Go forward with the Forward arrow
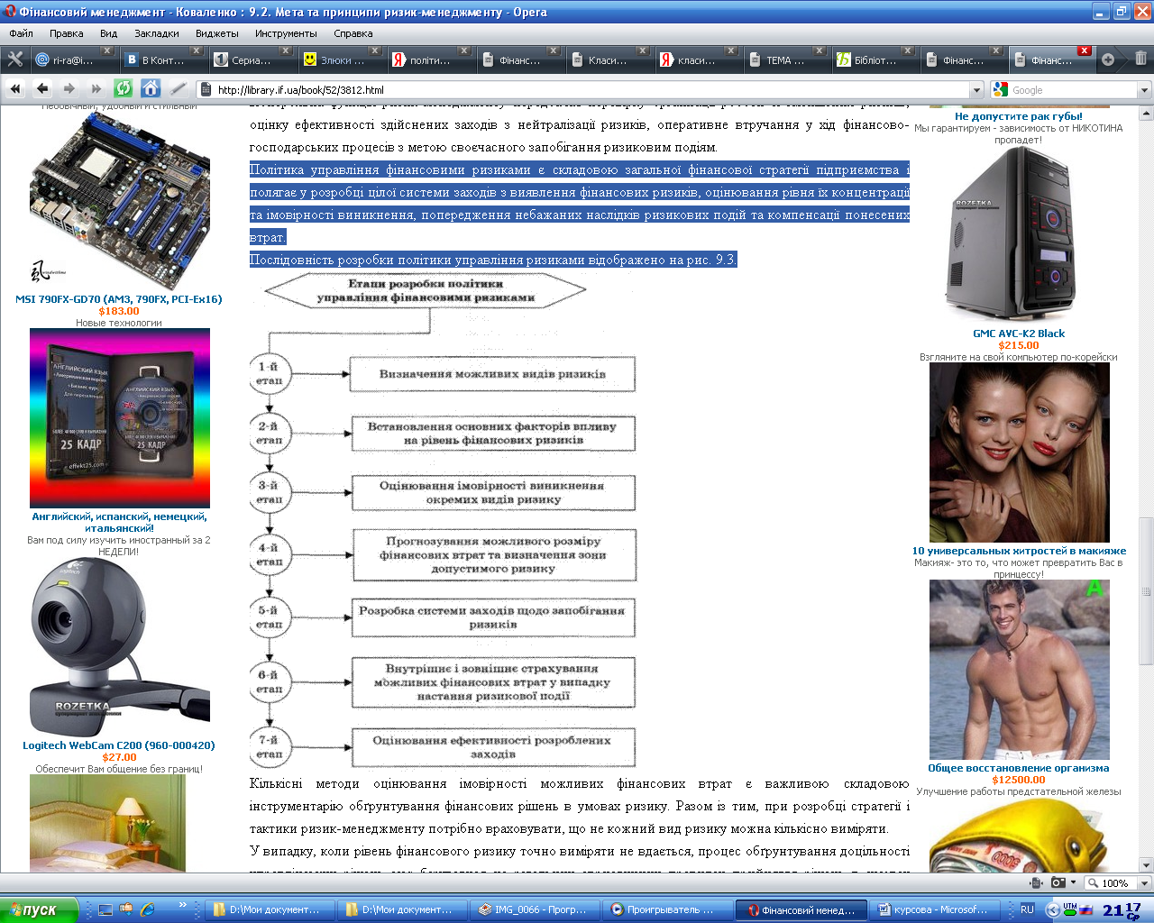 (x=69, y=89)
